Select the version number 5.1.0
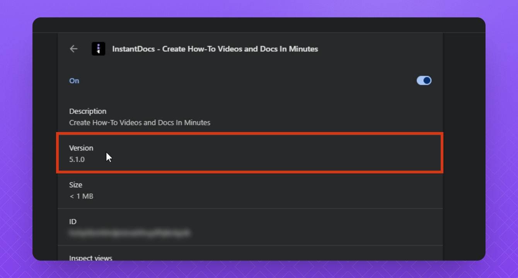518x278 pixels. pyautogui.click(x=77, y=159)
